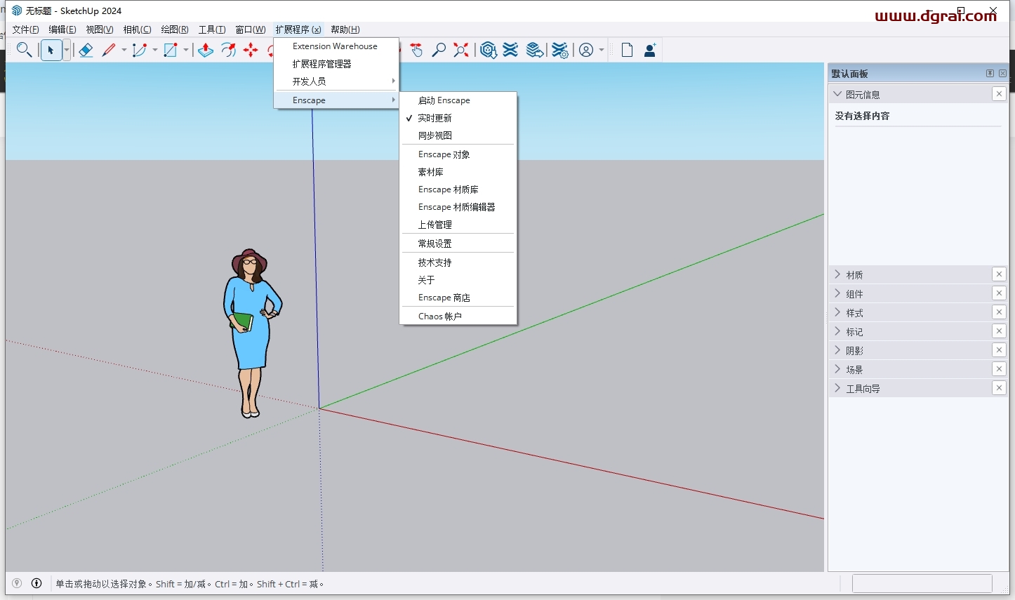Expand the 阴影 panel

[837, 350]
